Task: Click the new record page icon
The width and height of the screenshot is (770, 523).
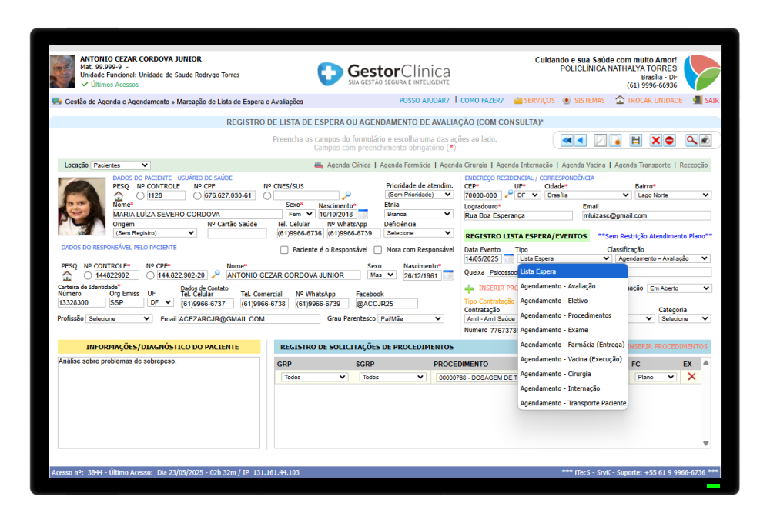Action: click(x=614, y=141)
